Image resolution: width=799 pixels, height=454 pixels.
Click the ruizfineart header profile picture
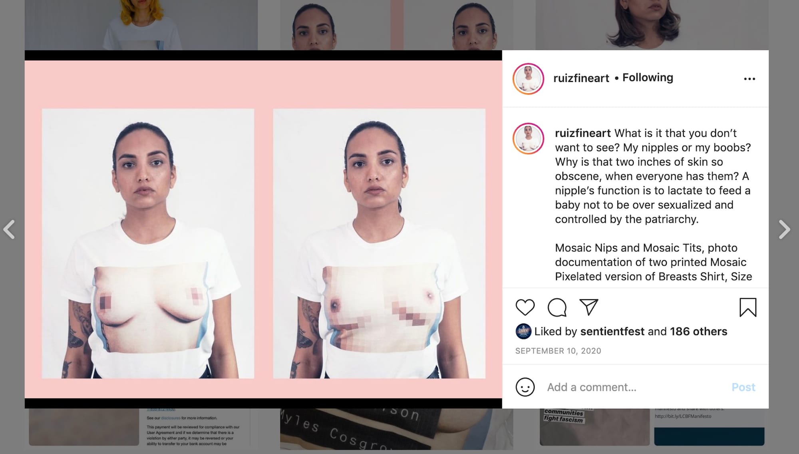528,79
